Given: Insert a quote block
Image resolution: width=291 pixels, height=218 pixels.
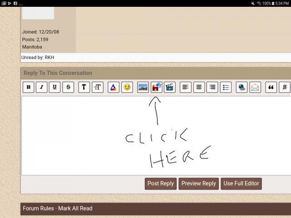Looking at the screenshot, I should pos(271,87).
